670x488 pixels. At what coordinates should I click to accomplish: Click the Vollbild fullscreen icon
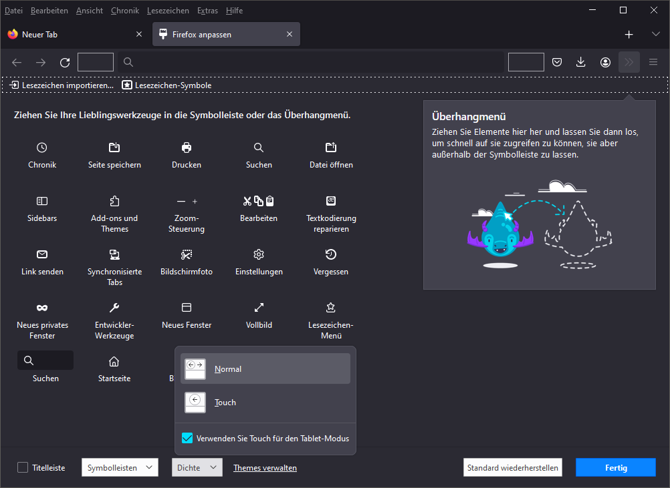259,308
